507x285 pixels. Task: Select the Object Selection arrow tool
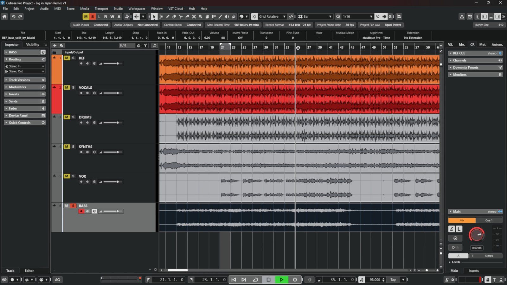154,16
